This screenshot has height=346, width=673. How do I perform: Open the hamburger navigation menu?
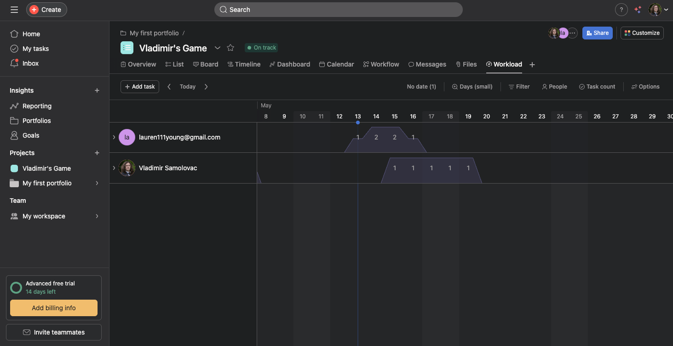(14, 10)
